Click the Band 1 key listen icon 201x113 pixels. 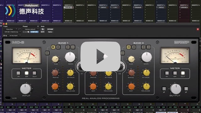[x=68, y=47]
